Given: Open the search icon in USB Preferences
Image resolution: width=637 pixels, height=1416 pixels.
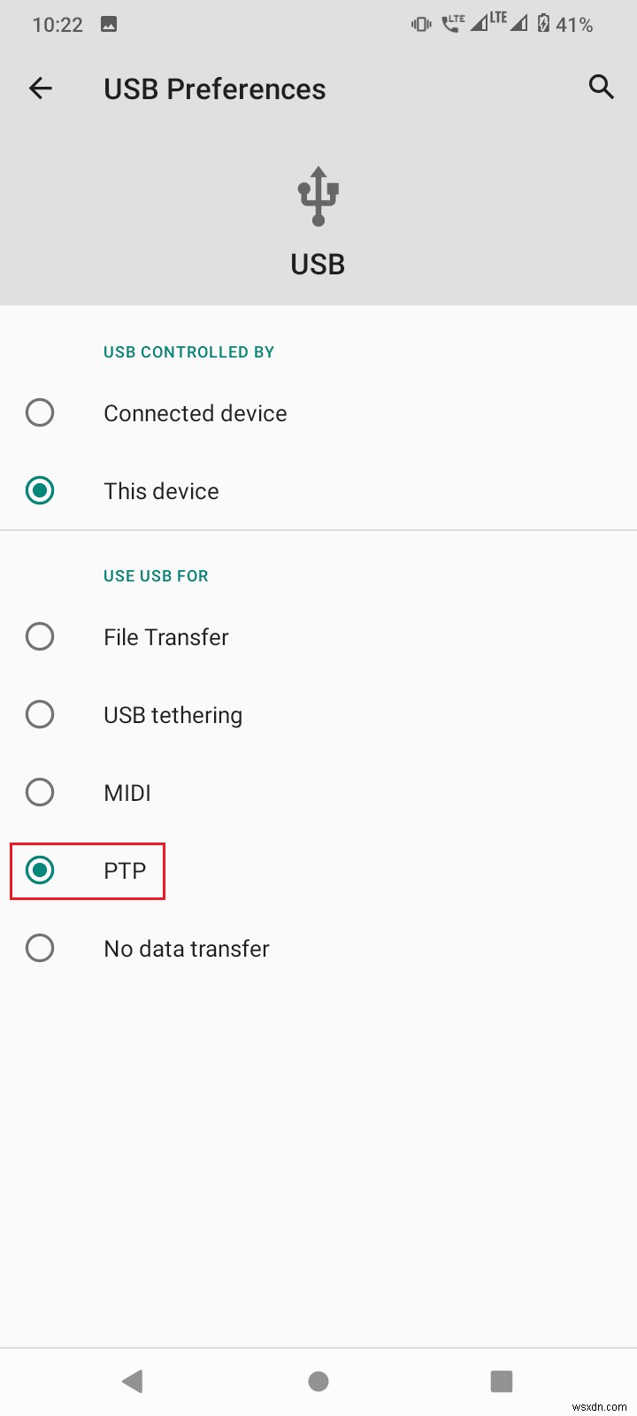Looking at the screenshot, I should click(x=601, y=88).
